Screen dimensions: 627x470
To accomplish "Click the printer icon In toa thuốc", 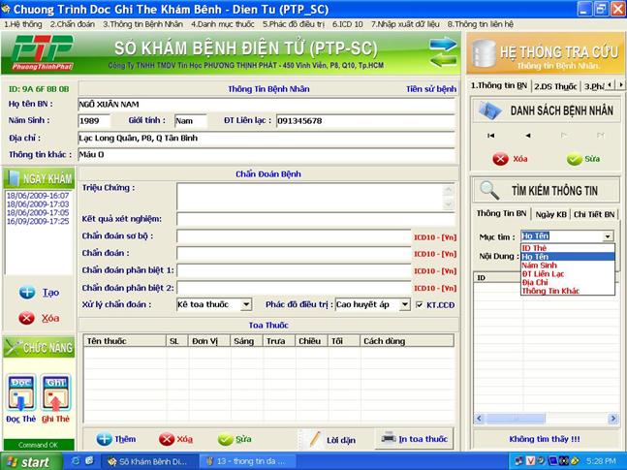I will click(x=389, y=438).
